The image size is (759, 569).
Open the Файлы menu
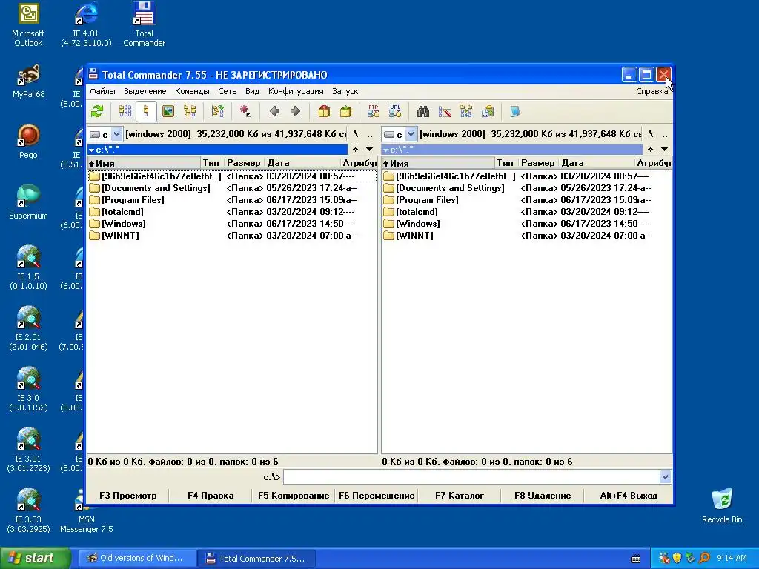(102, 91)
